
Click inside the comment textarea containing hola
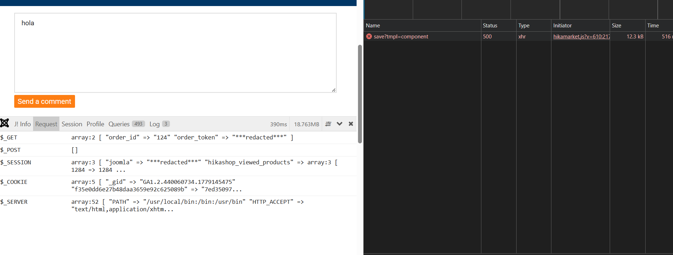point(175,53)
